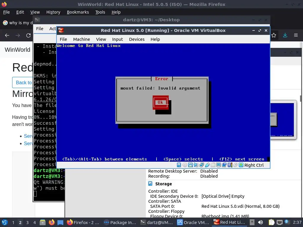
Task: Switch to dartz@VM terminal taskbar item
Action: (157, 222)
